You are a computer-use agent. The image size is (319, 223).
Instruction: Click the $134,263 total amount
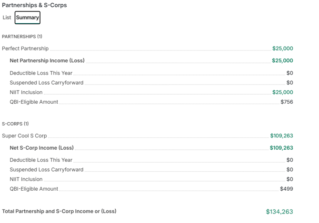tap(279, 212)
